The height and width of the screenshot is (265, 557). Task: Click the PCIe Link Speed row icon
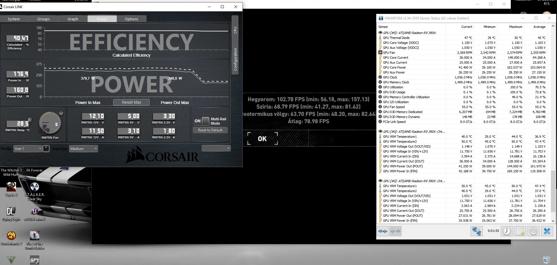pos(380,122)
